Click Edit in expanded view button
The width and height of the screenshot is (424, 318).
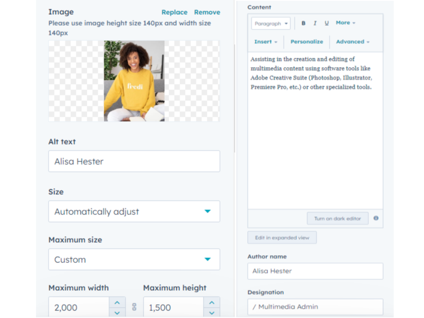tap(282, 238)
